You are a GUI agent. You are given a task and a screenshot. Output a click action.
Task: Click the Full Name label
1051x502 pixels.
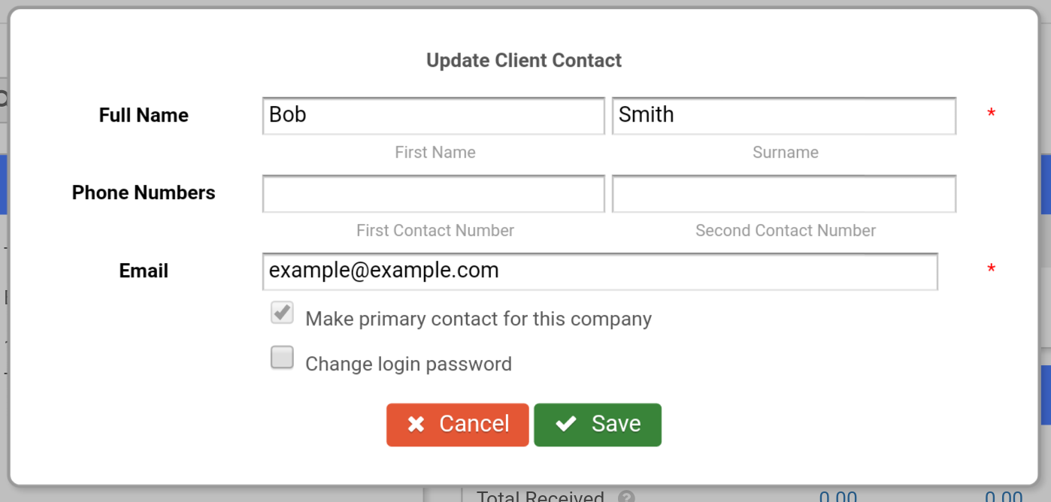tap(144, 115)
